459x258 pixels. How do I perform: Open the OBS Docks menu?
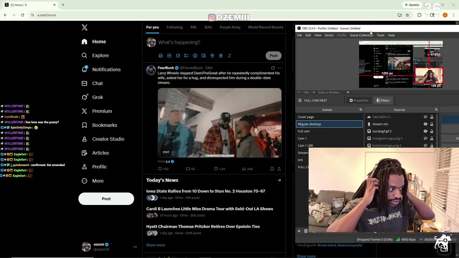coord(329,35)
